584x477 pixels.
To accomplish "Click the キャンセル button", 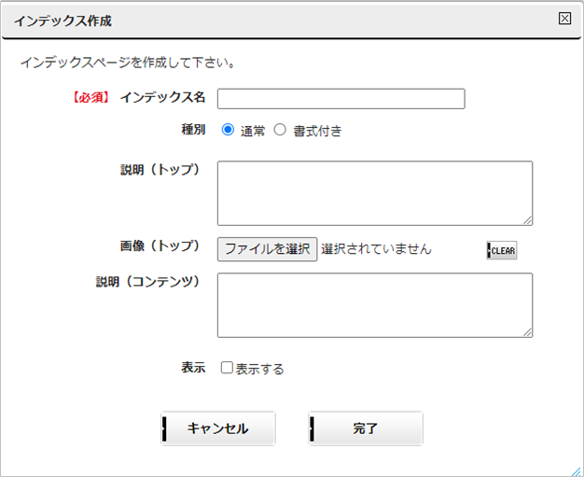I will 218,428.
